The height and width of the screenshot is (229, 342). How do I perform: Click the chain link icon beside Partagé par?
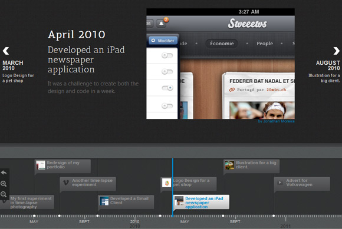point(232,89)
